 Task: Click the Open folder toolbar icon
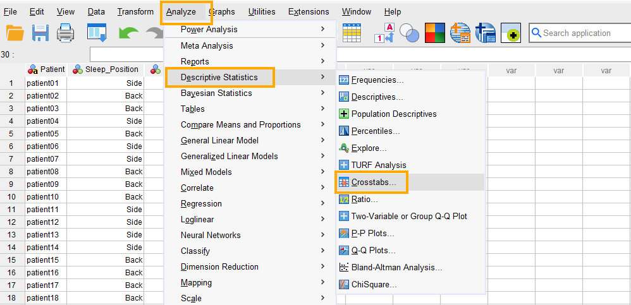pyautogui.click(x=15, y=33)
